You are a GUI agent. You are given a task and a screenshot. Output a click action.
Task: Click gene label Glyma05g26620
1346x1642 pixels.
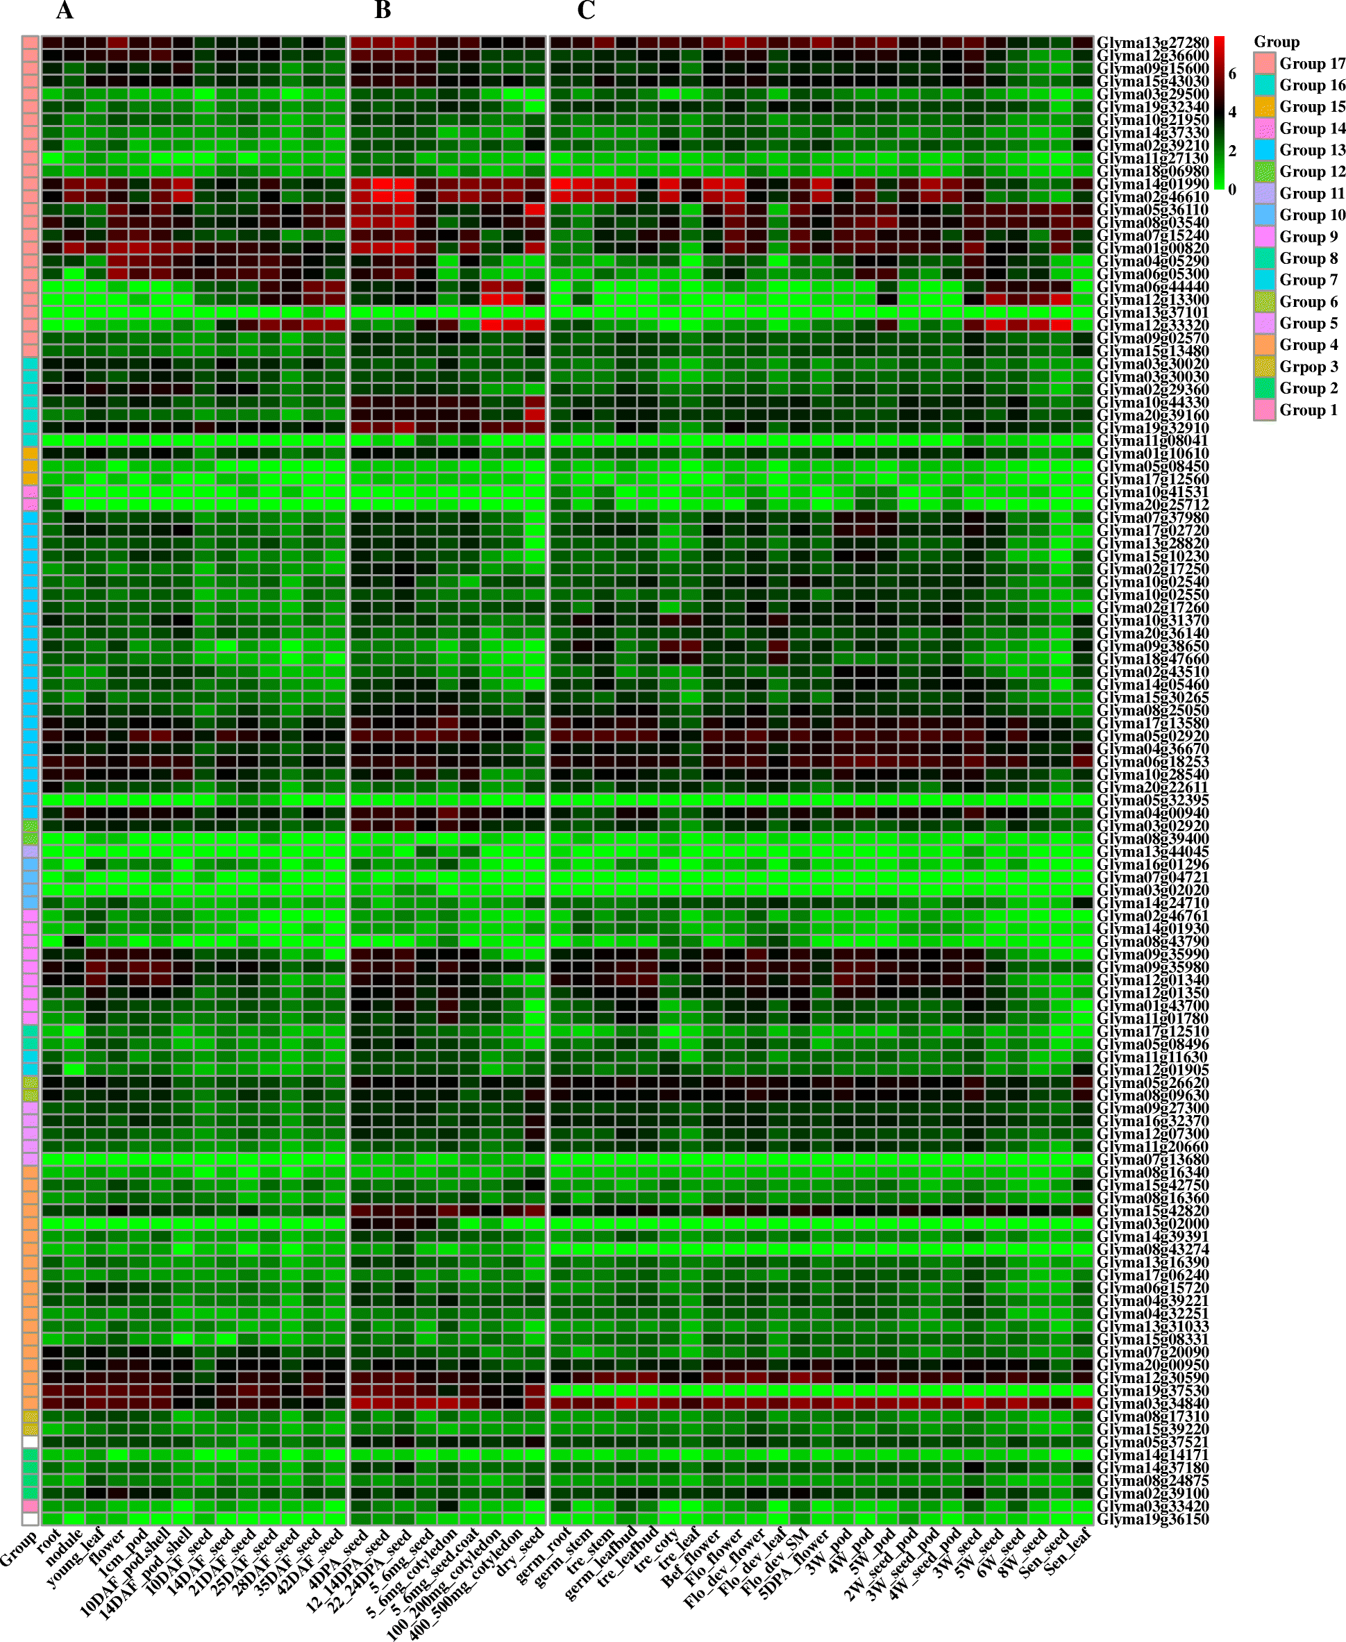pos(1153,1083)
